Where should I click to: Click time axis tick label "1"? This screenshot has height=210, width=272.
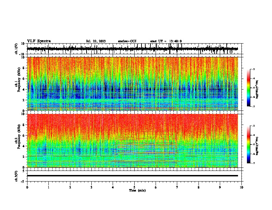click(x=48, y=187)
